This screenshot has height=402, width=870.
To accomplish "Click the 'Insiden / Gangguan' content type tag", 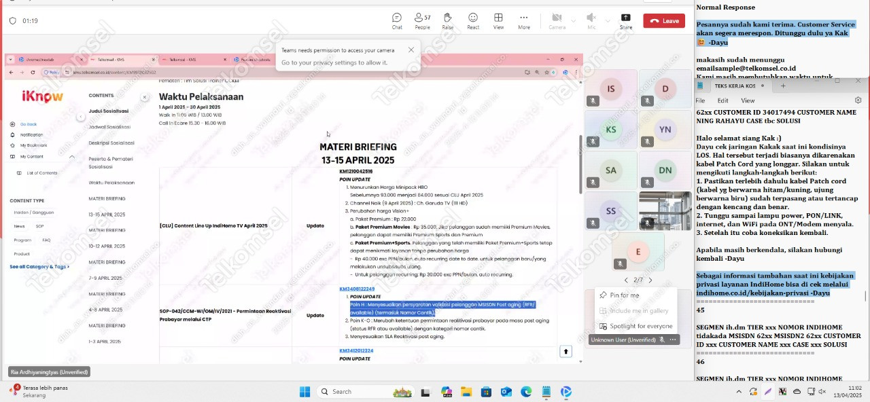I will coord(34,213).
